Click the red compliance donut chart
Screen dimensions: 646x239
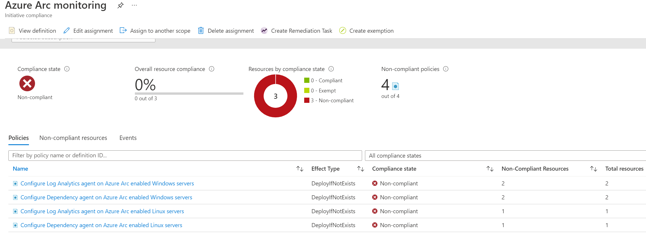[x=276, y=96]
